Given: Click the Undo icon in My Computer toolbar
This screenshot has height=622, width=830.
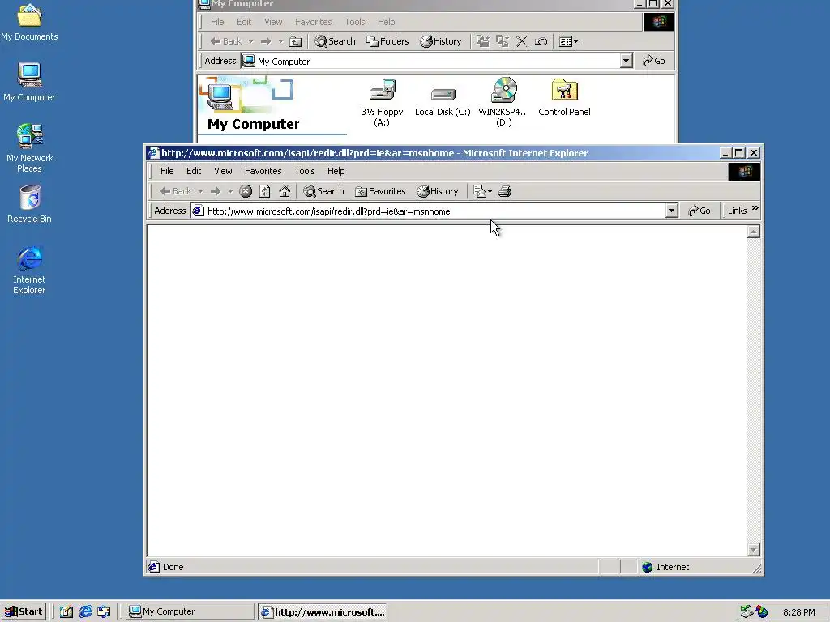Looking at the screenshot, I should pyautogui.click(x=541, y=41).
